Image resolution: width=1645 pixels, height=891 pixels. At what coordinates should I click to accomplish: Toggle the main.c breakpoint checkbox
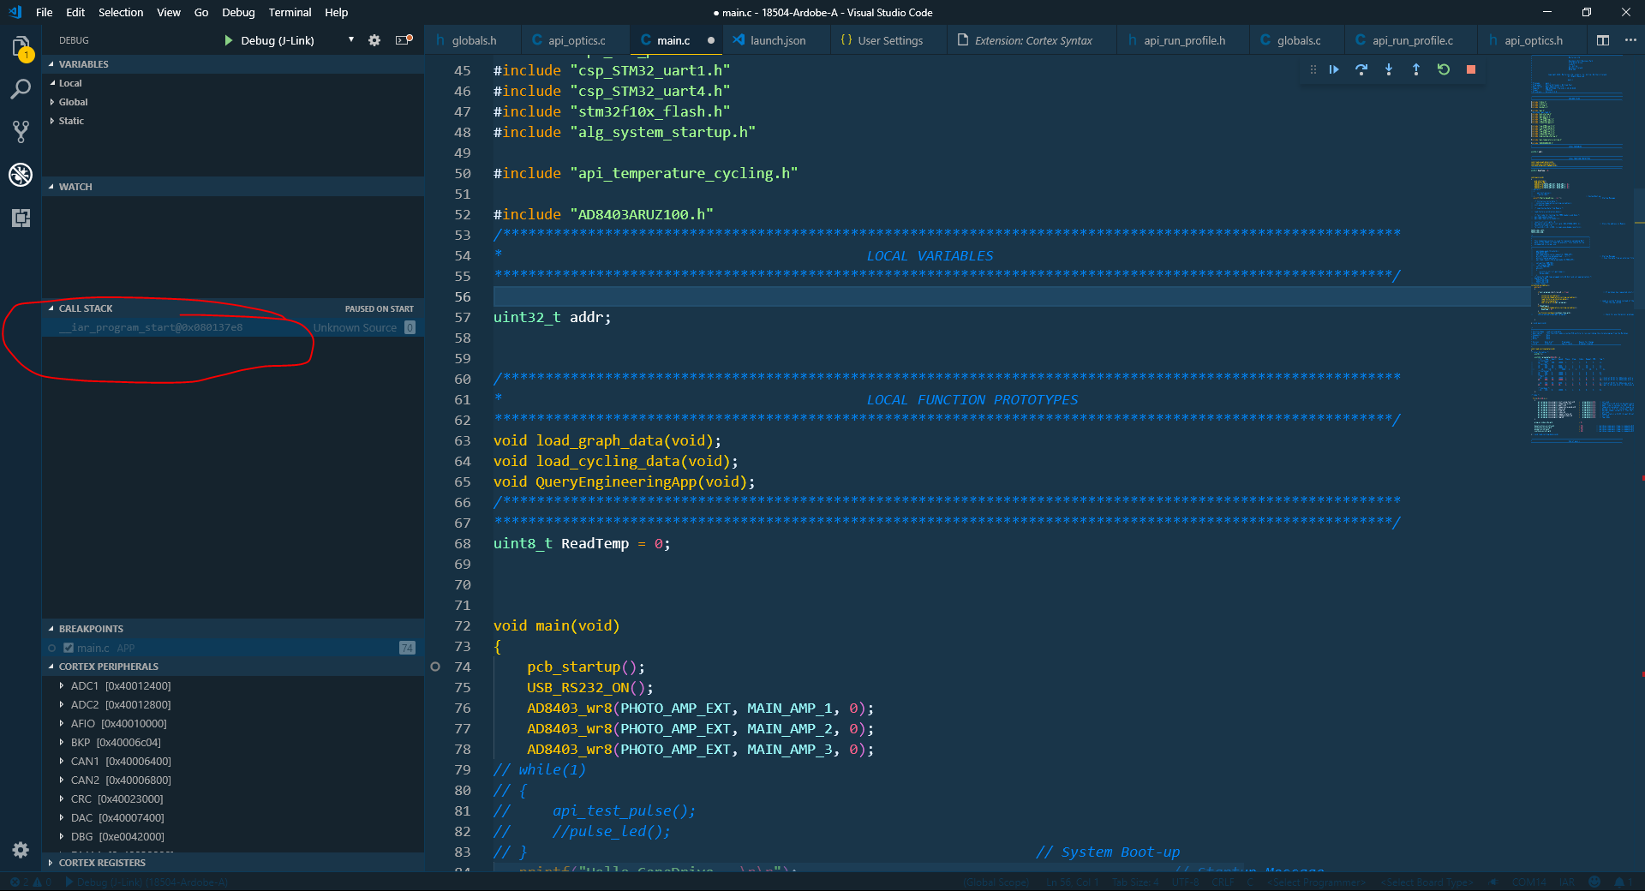[x=69, y=648]
